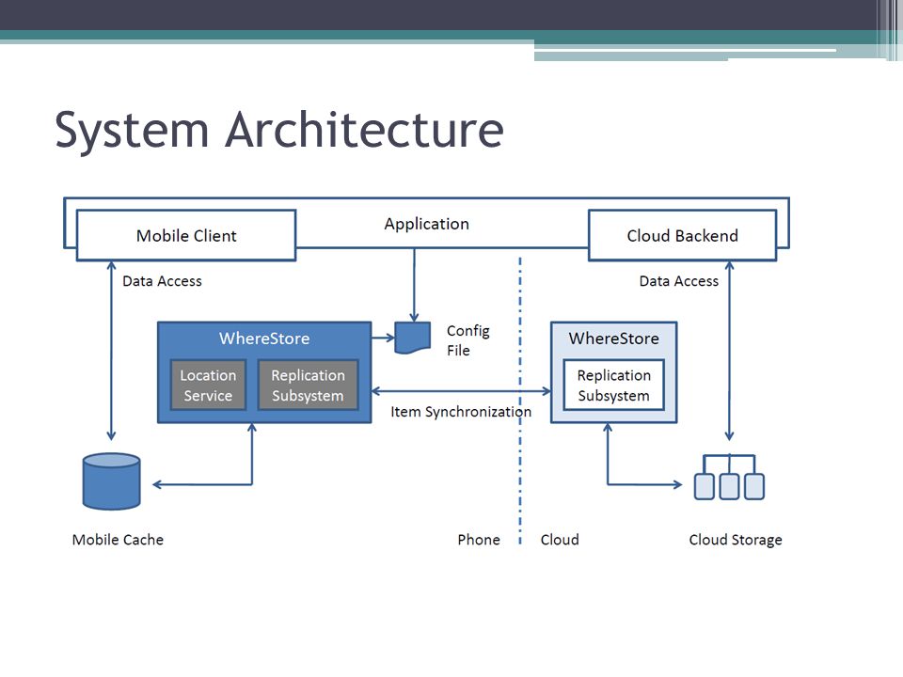Image resolution: width=903 pixels, height=677 pixels.
Task: Click the Phone label near divider
Action: 479,540
